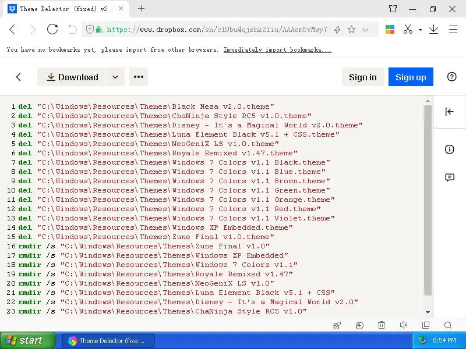
Task: Open the Dropbox help question mark icon
Action: pyautogui.click(x=451, y=77)
